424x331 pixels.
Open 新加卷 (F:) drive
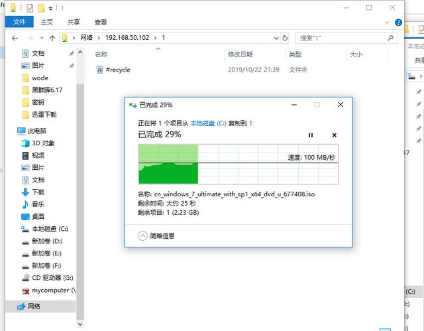click(46, 265)
